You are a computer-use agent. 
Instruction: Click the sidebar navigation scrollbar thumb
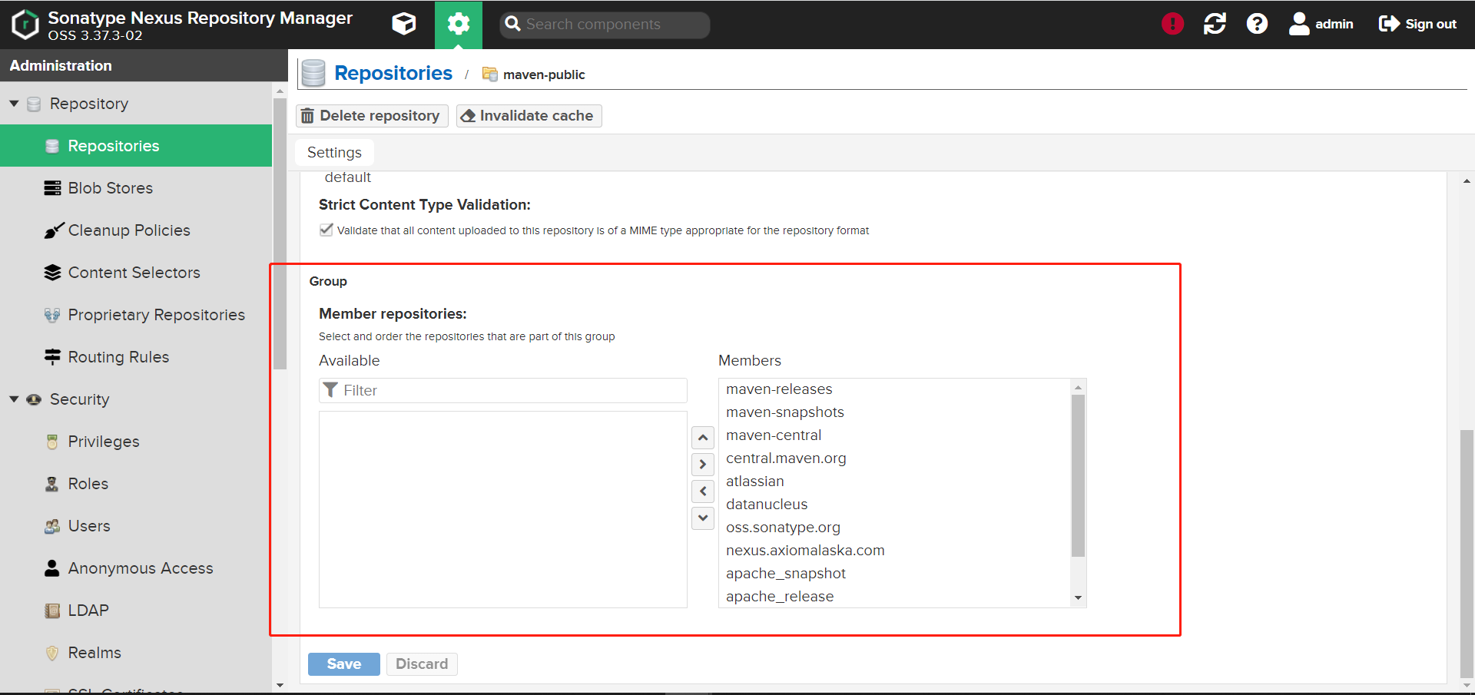click(x=280, y=234)
